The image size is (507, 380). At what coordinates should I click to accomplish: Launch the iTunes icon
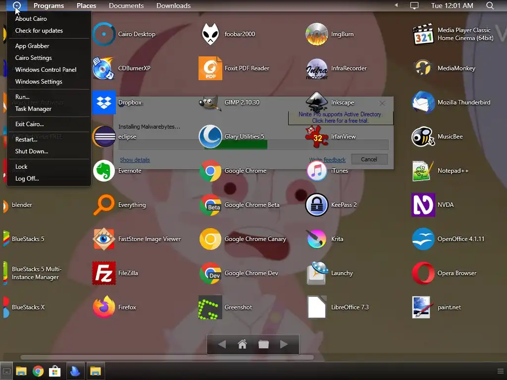coord(316,171)
